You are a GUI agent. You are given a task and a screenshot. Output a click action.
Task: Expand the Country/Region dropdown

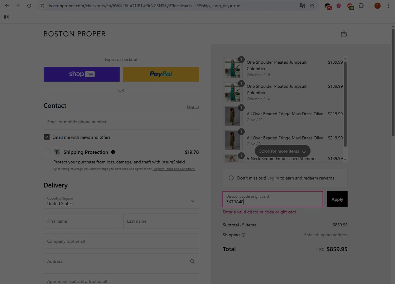pyautogui.click(x=121, y=201)
